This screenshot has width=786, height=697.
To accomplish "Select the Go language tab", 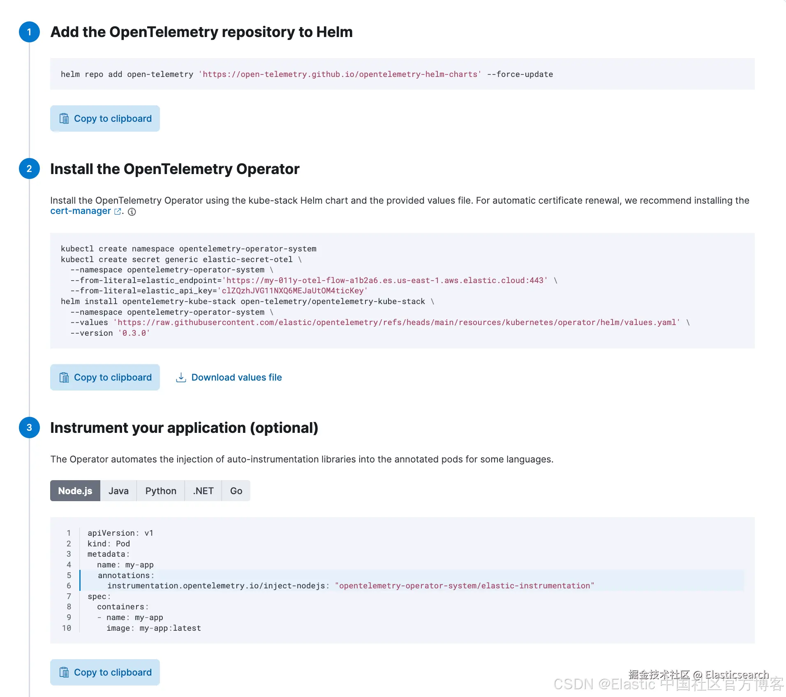I will pyautogui.click(x=236, y=491).
